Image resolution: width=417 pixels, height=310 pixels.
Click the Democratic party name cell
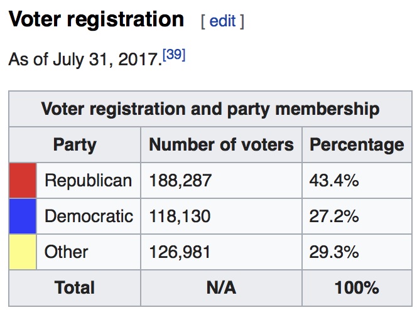pyautogui.click(x=89, y=216)
